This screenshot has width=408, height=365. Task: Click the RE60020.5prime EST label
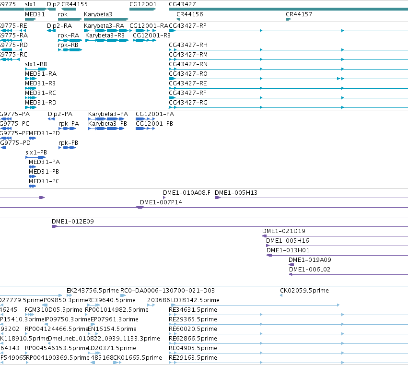pyautogui.click(x=193, y=329)
